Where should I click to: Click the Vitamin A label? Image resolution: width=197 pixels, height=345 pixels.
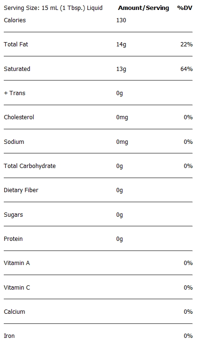tap(17, 263)
